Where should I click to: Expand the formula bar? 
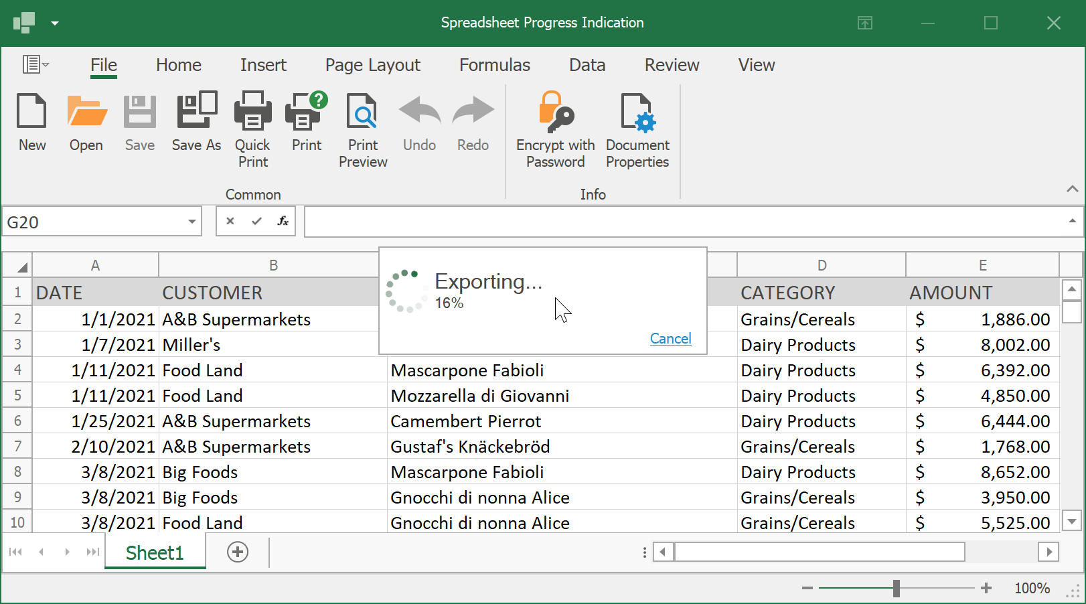point(1072,221)
